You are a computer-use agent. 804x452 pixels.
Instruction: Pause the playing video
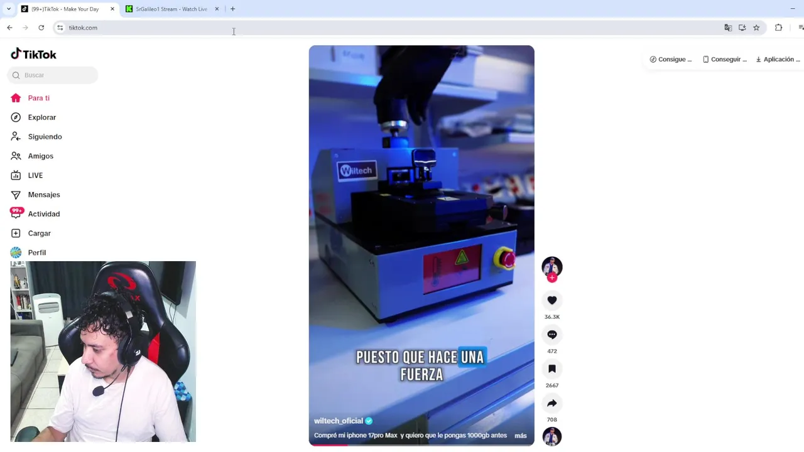(x=421, y=245)
